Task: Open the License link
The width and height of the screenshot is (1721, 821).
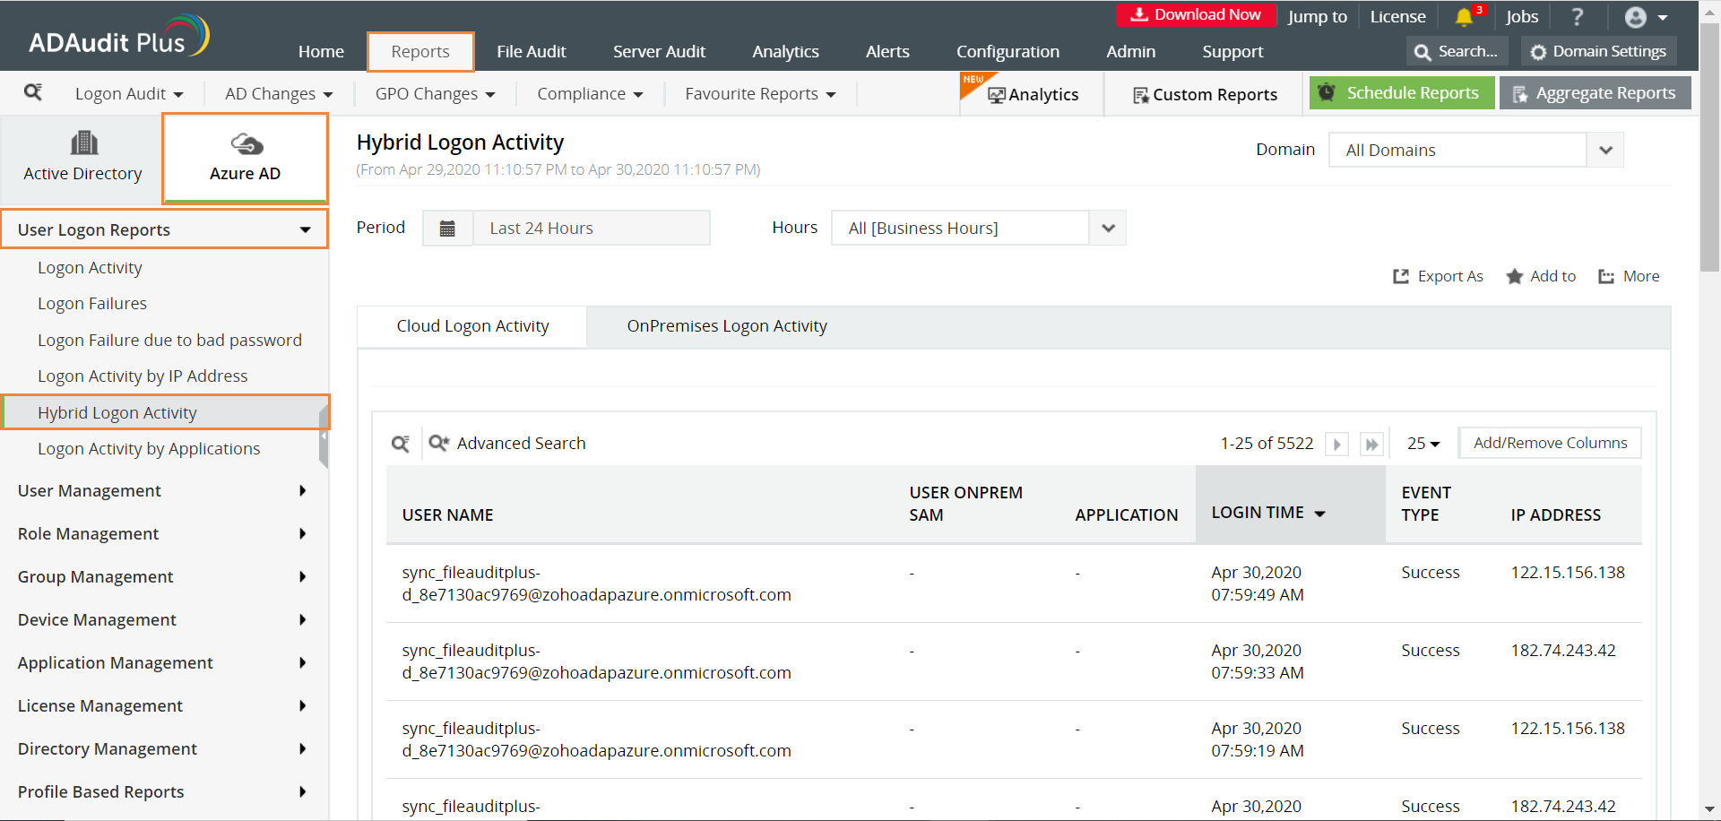Action: click(x=1397, y=17)
